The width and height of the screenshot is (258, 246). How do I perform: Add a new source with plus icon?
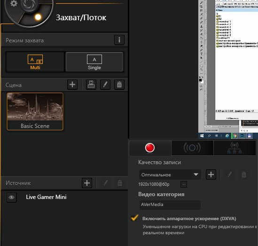87,183
